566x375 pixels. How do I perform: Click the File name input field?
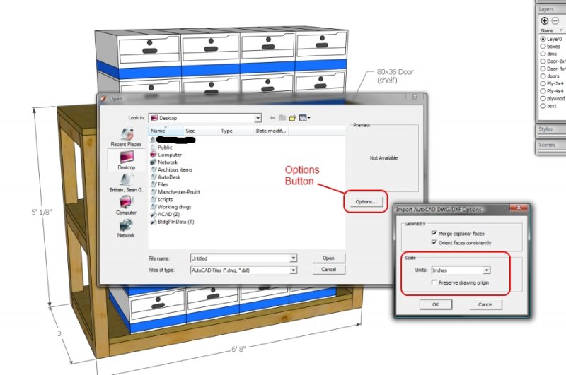241,258
